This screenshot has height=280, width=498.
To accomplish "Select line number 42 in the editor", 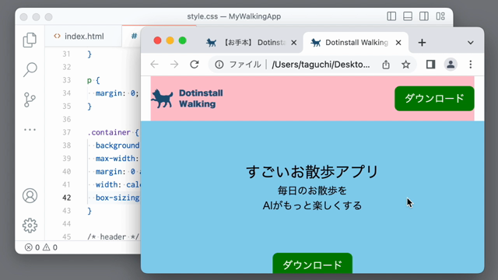I will coord(66,198).
